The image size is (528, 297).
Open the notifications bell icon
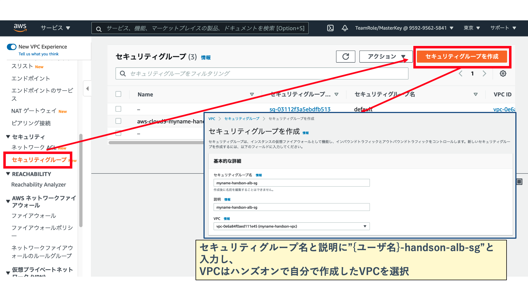[345, 28]
